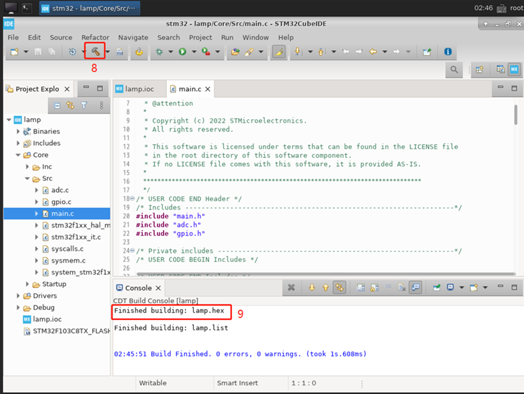Image resolution: width=524 pixels, height=394 pixels.
Task: Go to next annotation arrow icon
Action: click(297, 52)
